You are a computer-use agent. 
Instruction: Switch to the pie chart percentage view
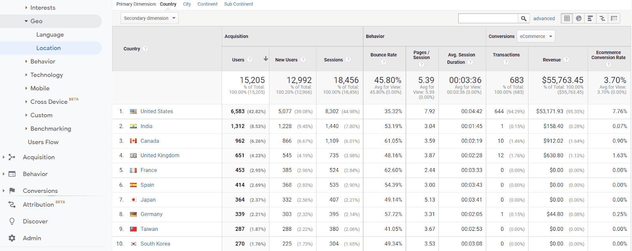tap(579, 19)
